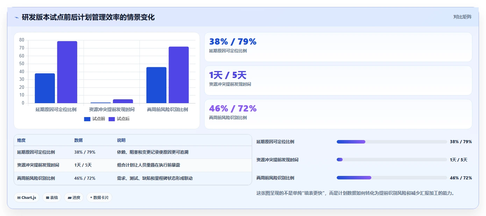Click the 维度 column header
This screenshot has width=486, height=216.
tap(21, 140)
